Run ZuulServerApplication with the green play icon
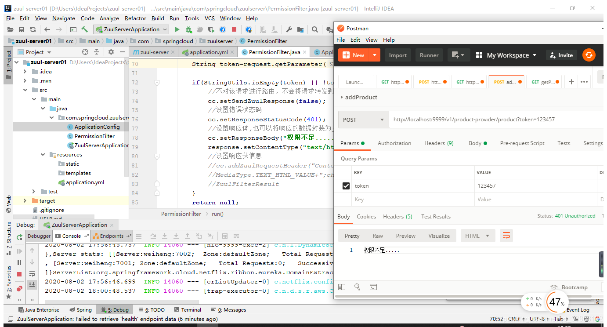Screen dimensions: 607x327 [x=177, y=29]
